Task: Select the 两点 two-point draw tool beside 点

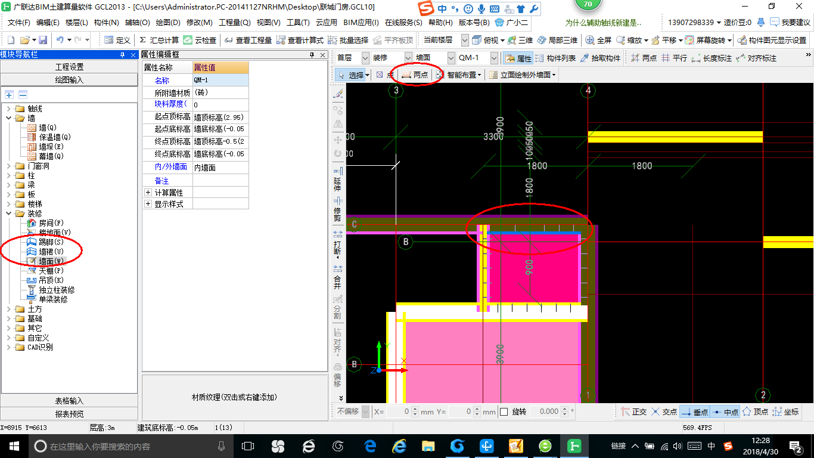Action: [415, 75]
